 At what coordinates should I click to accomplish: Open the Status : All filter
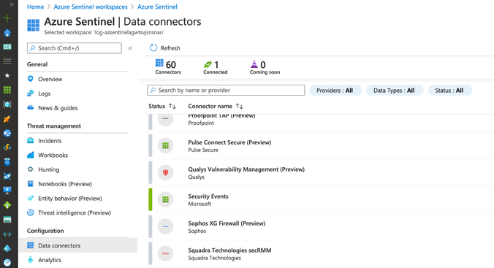449,91
